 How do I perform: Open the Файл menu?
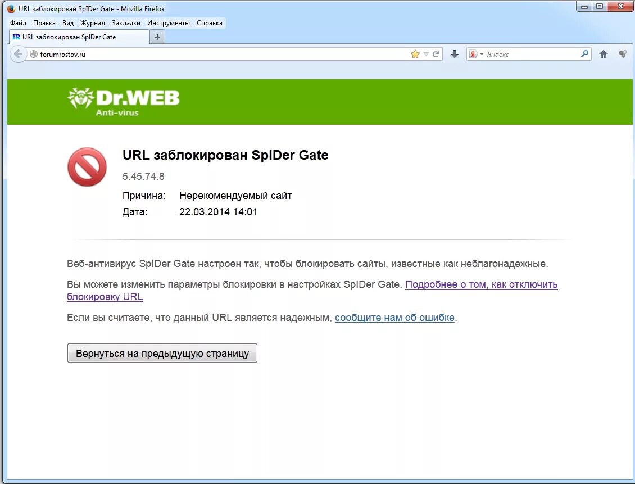(18, 23)
